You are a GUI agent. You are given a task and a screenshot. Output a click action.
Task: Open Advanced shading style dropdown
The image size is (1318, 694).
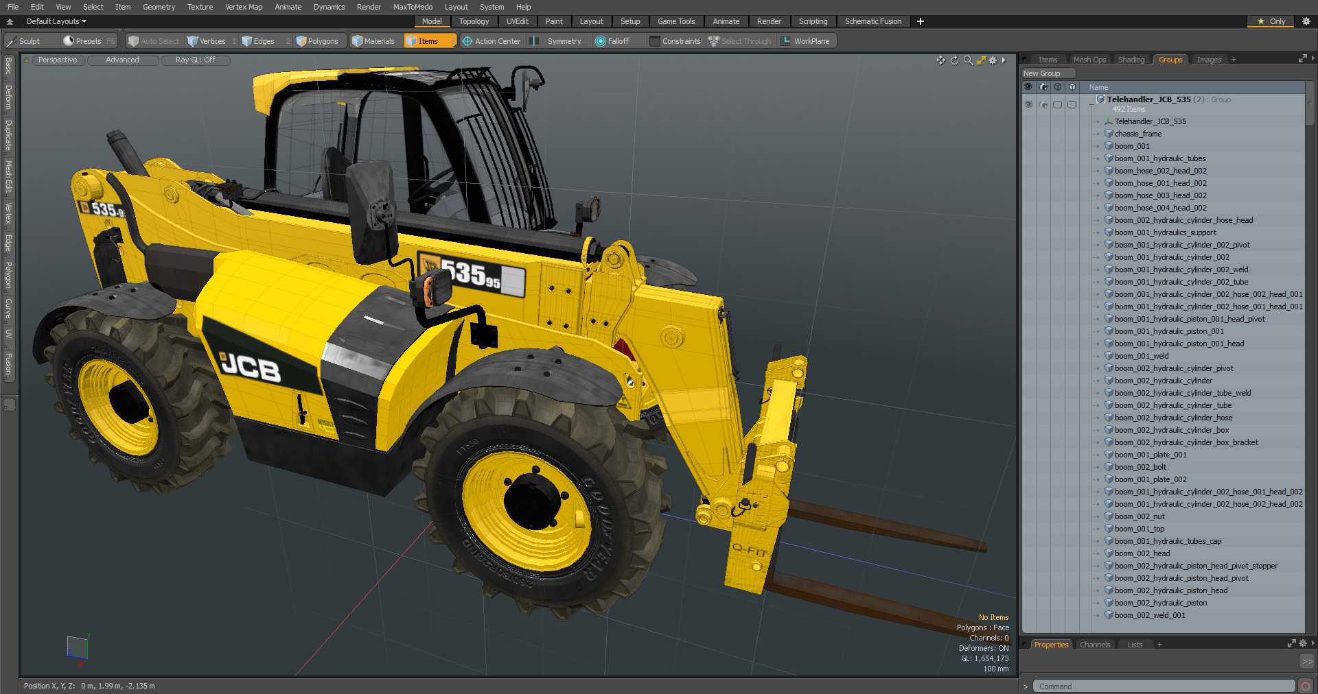[x=122, y=60]
